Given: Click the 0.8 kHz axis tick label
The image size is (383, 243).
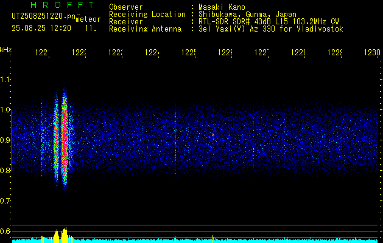Looking at the screenshot, I should pyautogui.click(x=5, y=170).
